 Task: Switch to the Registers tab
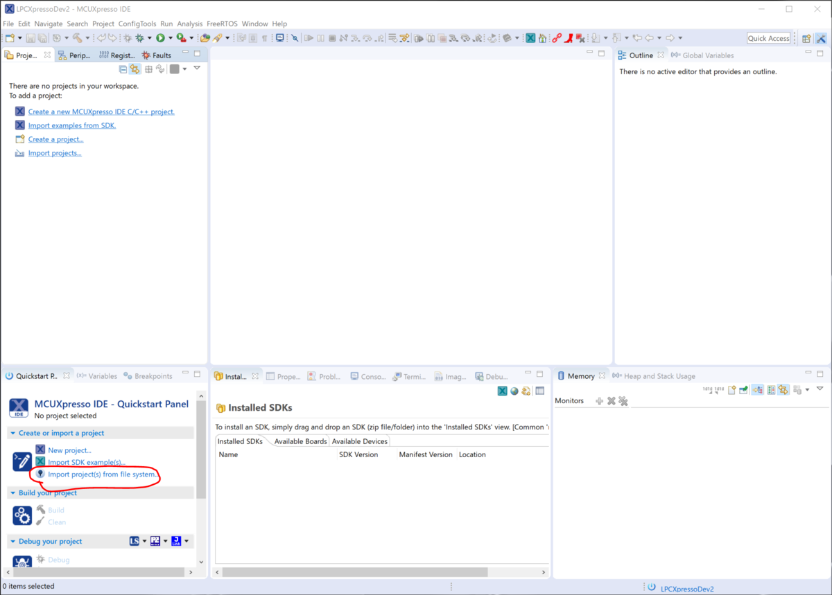pos(116,55)
